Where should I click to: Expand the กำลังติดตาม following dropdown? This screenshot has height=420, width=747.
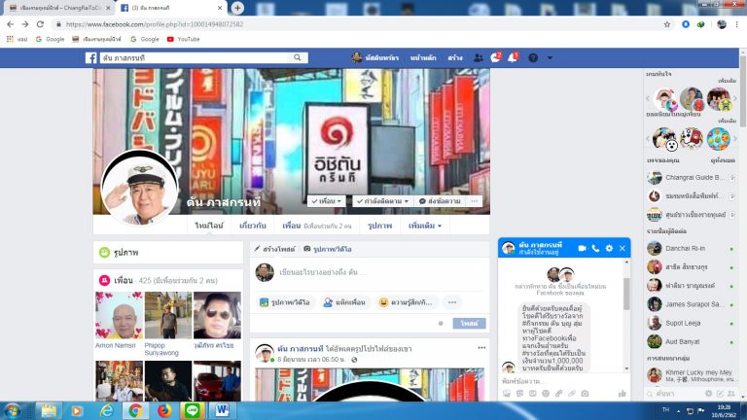pos(382,200)
